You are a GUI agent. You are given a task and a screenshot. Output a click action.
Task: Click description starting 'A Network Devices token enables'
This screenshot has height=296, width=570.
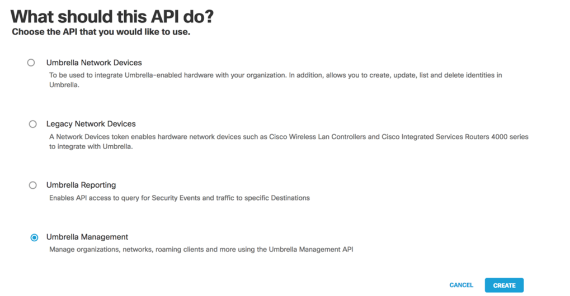pos(289,141)
